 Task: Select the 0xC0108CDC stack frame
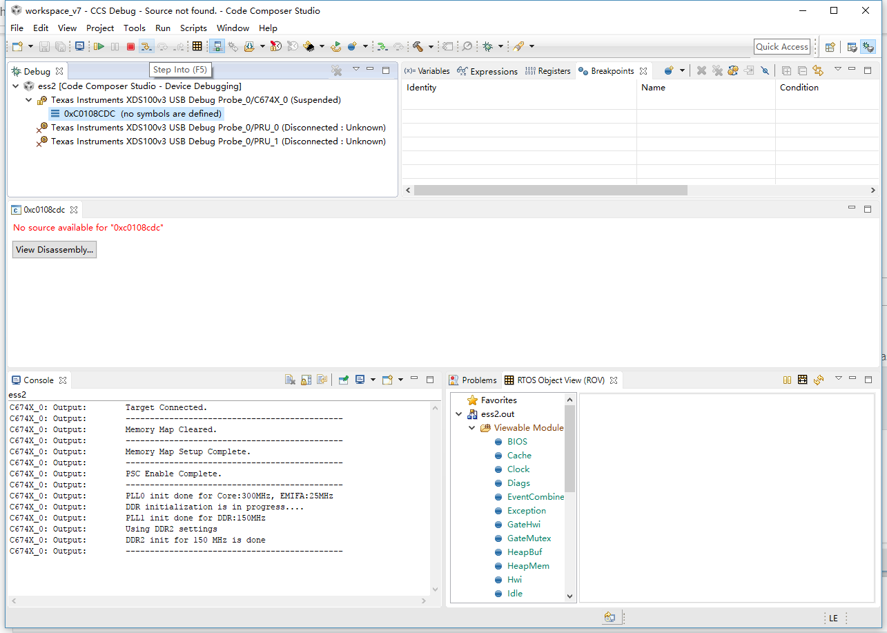coord(136,114)
